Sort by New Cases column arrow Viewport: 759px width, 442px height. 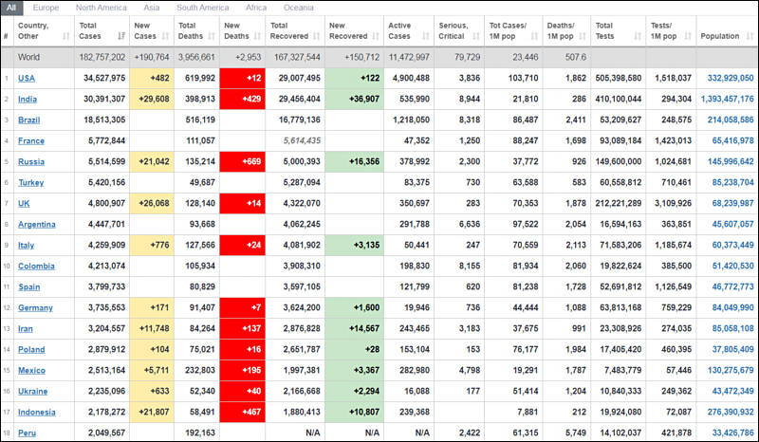tap(165, 36)
